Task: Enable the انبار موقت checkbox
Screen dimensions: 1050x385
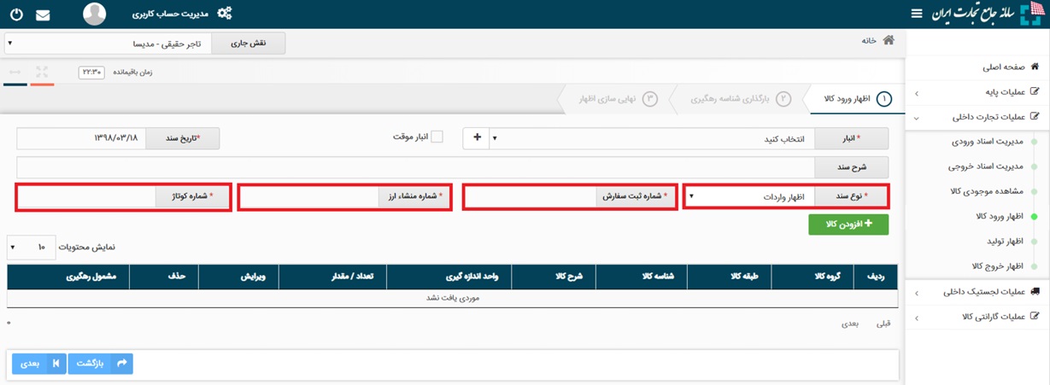Action: click(437, 137)
